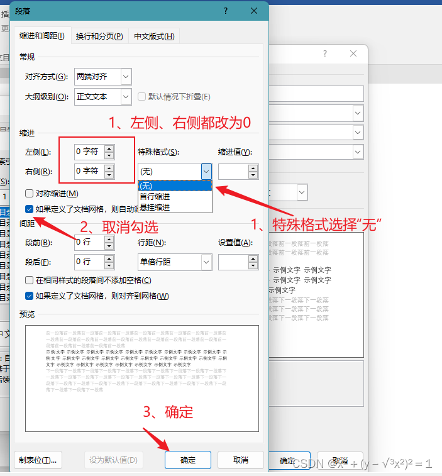Select 首行缩进 in the 特殊格式 list

[x=175, y=197]
